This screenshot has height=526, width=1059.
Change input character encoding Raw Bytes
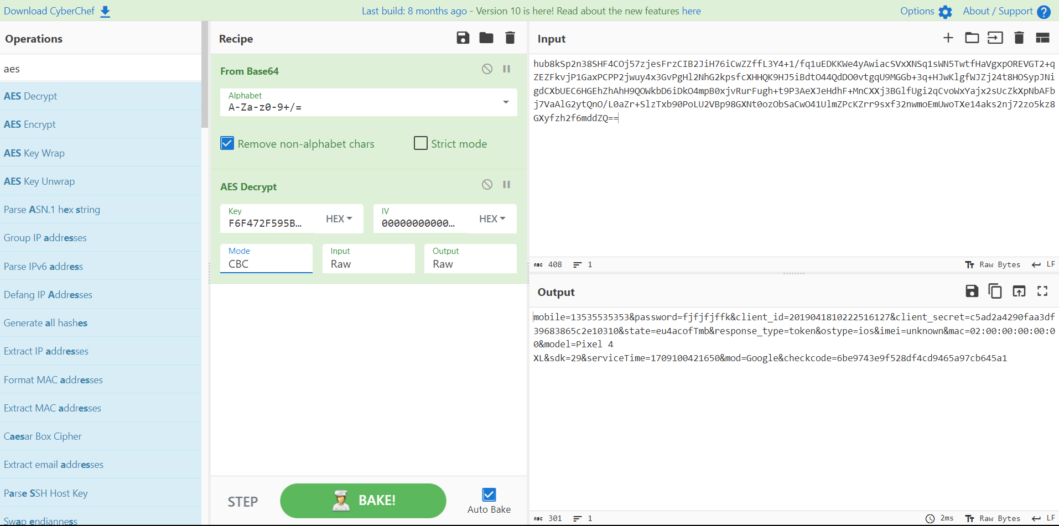[x=993, y=265]
